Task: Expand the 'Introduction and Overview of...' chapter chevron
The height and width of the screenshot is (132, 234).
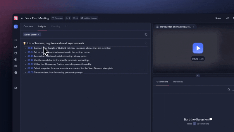Action: [x=193, y=27]
